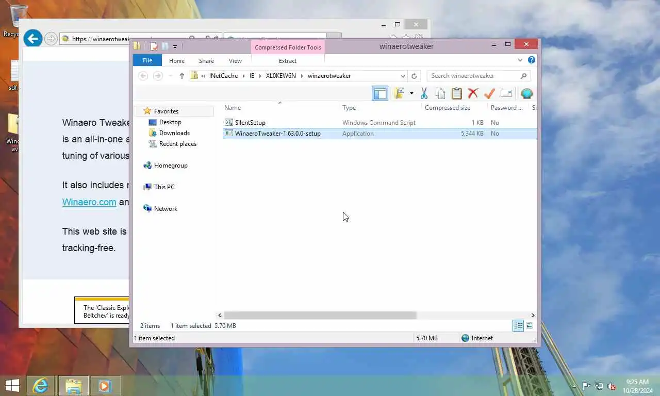
Task: Expand the address bar history dropdown
Action: click(x=403, y=76)
